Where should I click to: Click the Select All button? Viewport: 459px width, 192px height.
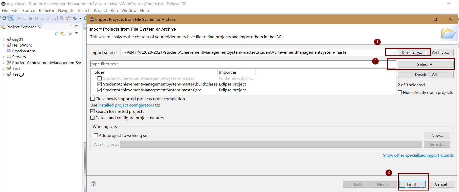click(x=426, y=64)
